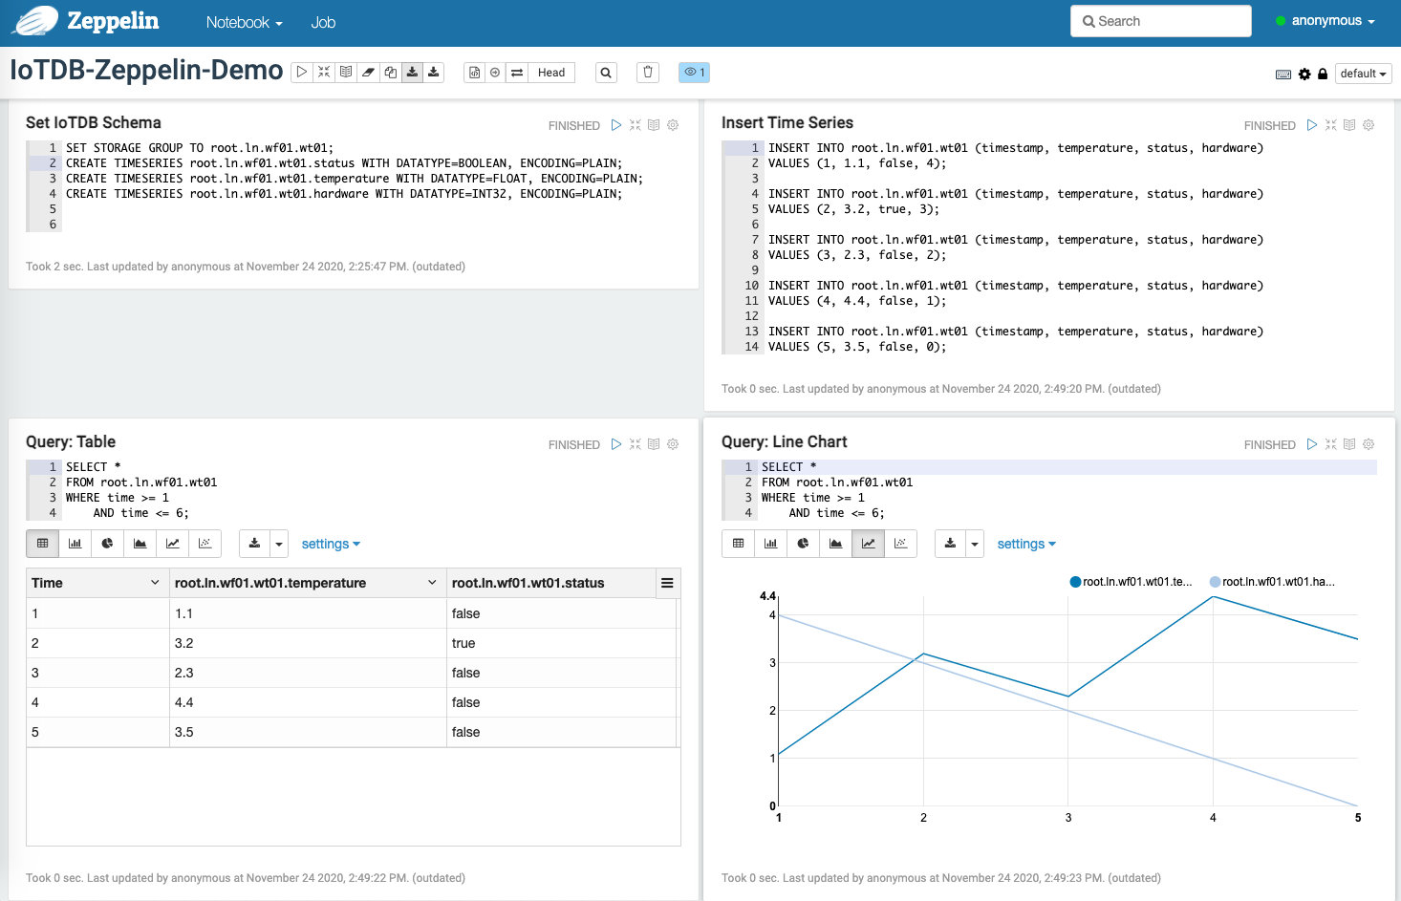Run the Set IoTDB Schema paragraph
This screenshot has height=901, width=1401.
[616, 124]
